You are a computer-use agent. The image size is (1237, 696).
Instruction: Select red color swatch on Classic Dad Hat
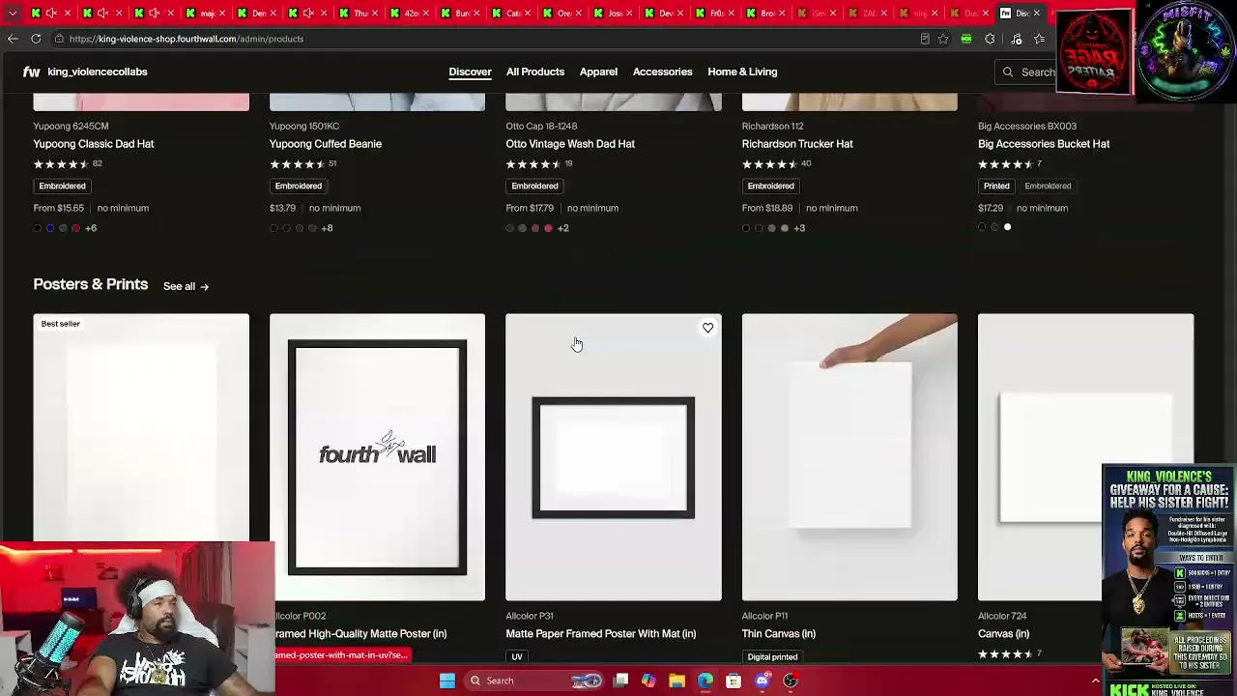(x=75, y=228)
